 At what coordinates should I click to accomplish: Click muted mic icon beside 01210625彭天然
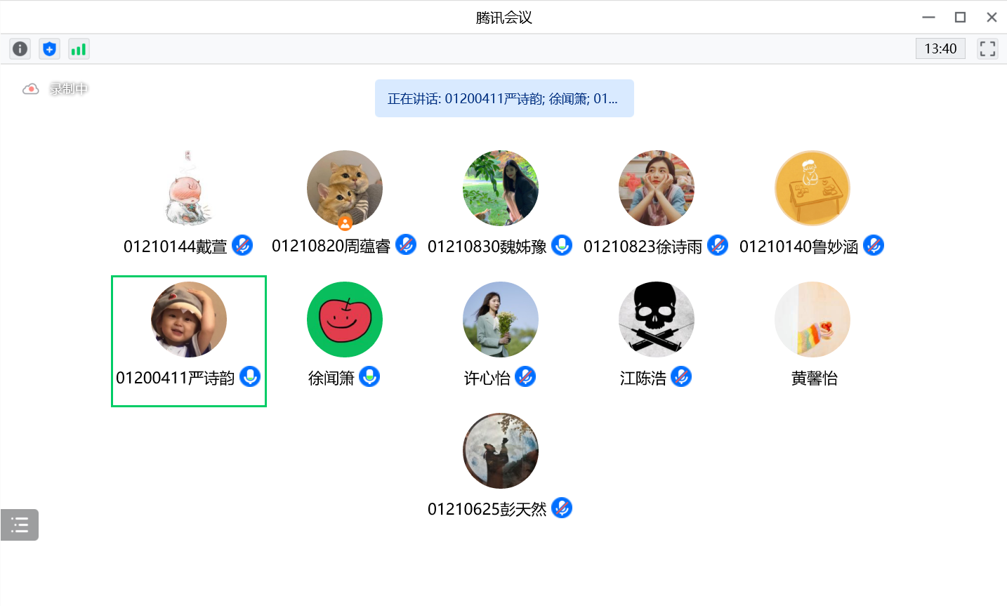pos(562,508)
